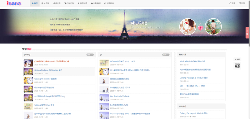Screen dimensions: 250x119
Task: Click the golang panel header title
Action: tap(27, 55)
